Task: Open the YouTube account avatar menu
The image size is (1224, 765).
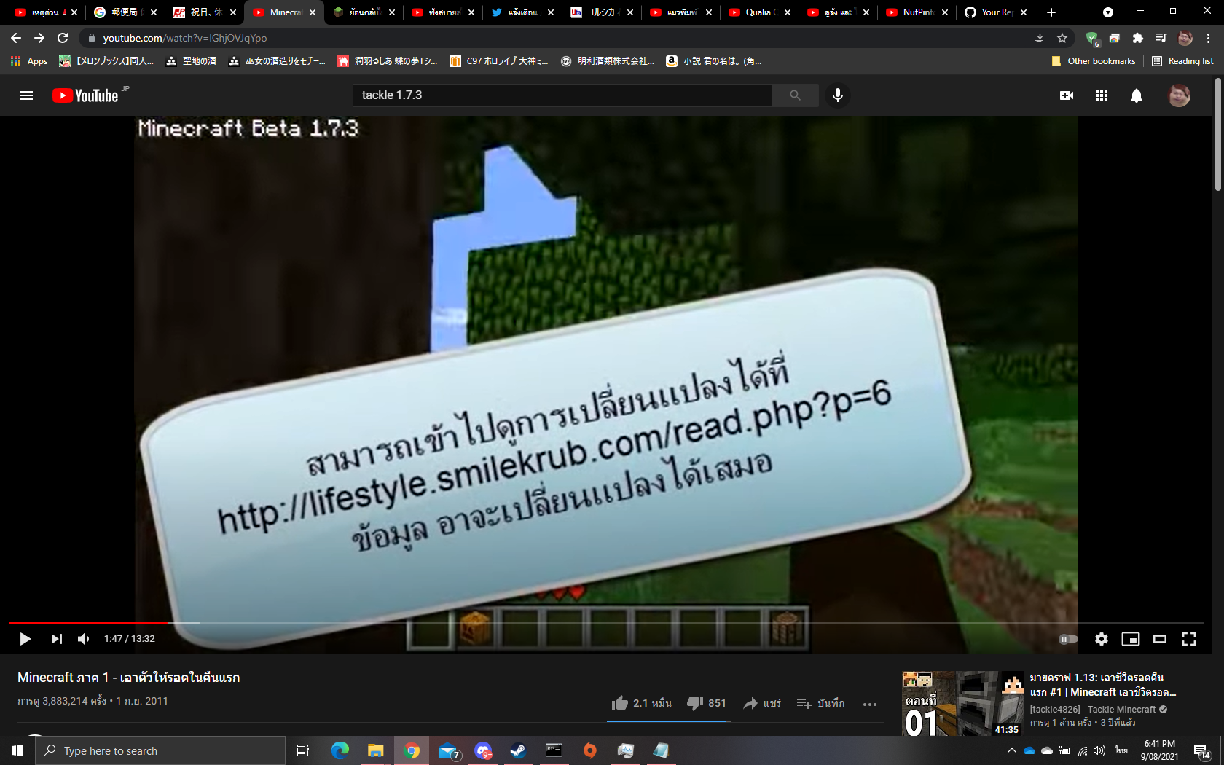Action: coord(1180,95)
